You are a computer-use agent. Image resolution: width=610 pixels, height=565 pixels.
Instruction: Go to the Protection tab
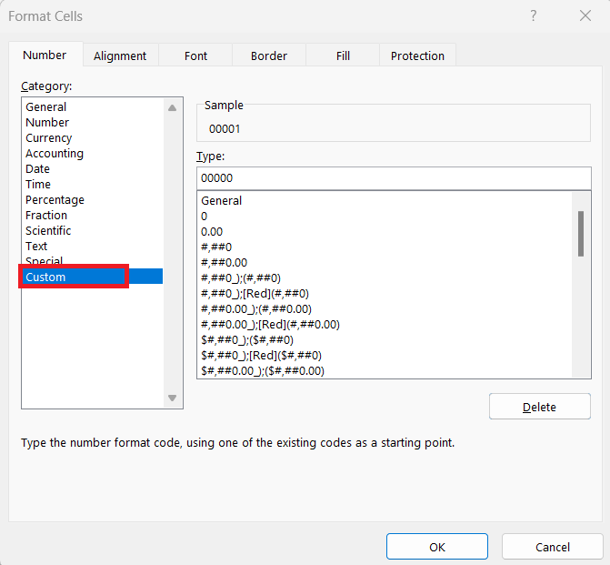pos(417,55)
